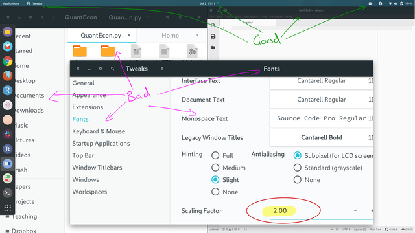Decrease Scaling Factor with minus button
This screenshot has height=233, width=415.
click(x=355, y=211)
